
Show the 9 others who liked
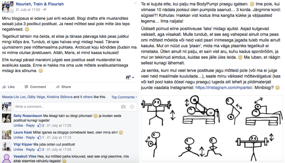pos(86,97)
